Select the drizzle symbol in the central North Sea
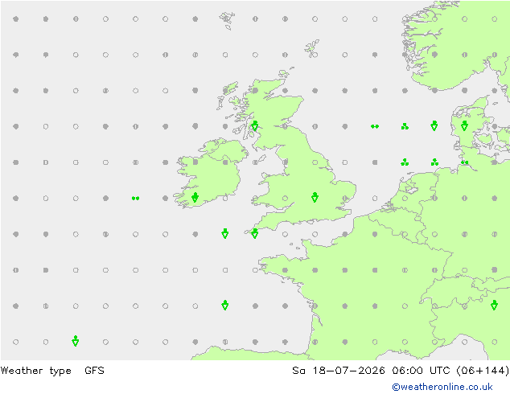Screen dimensions: 510x394 pos(375,126)
